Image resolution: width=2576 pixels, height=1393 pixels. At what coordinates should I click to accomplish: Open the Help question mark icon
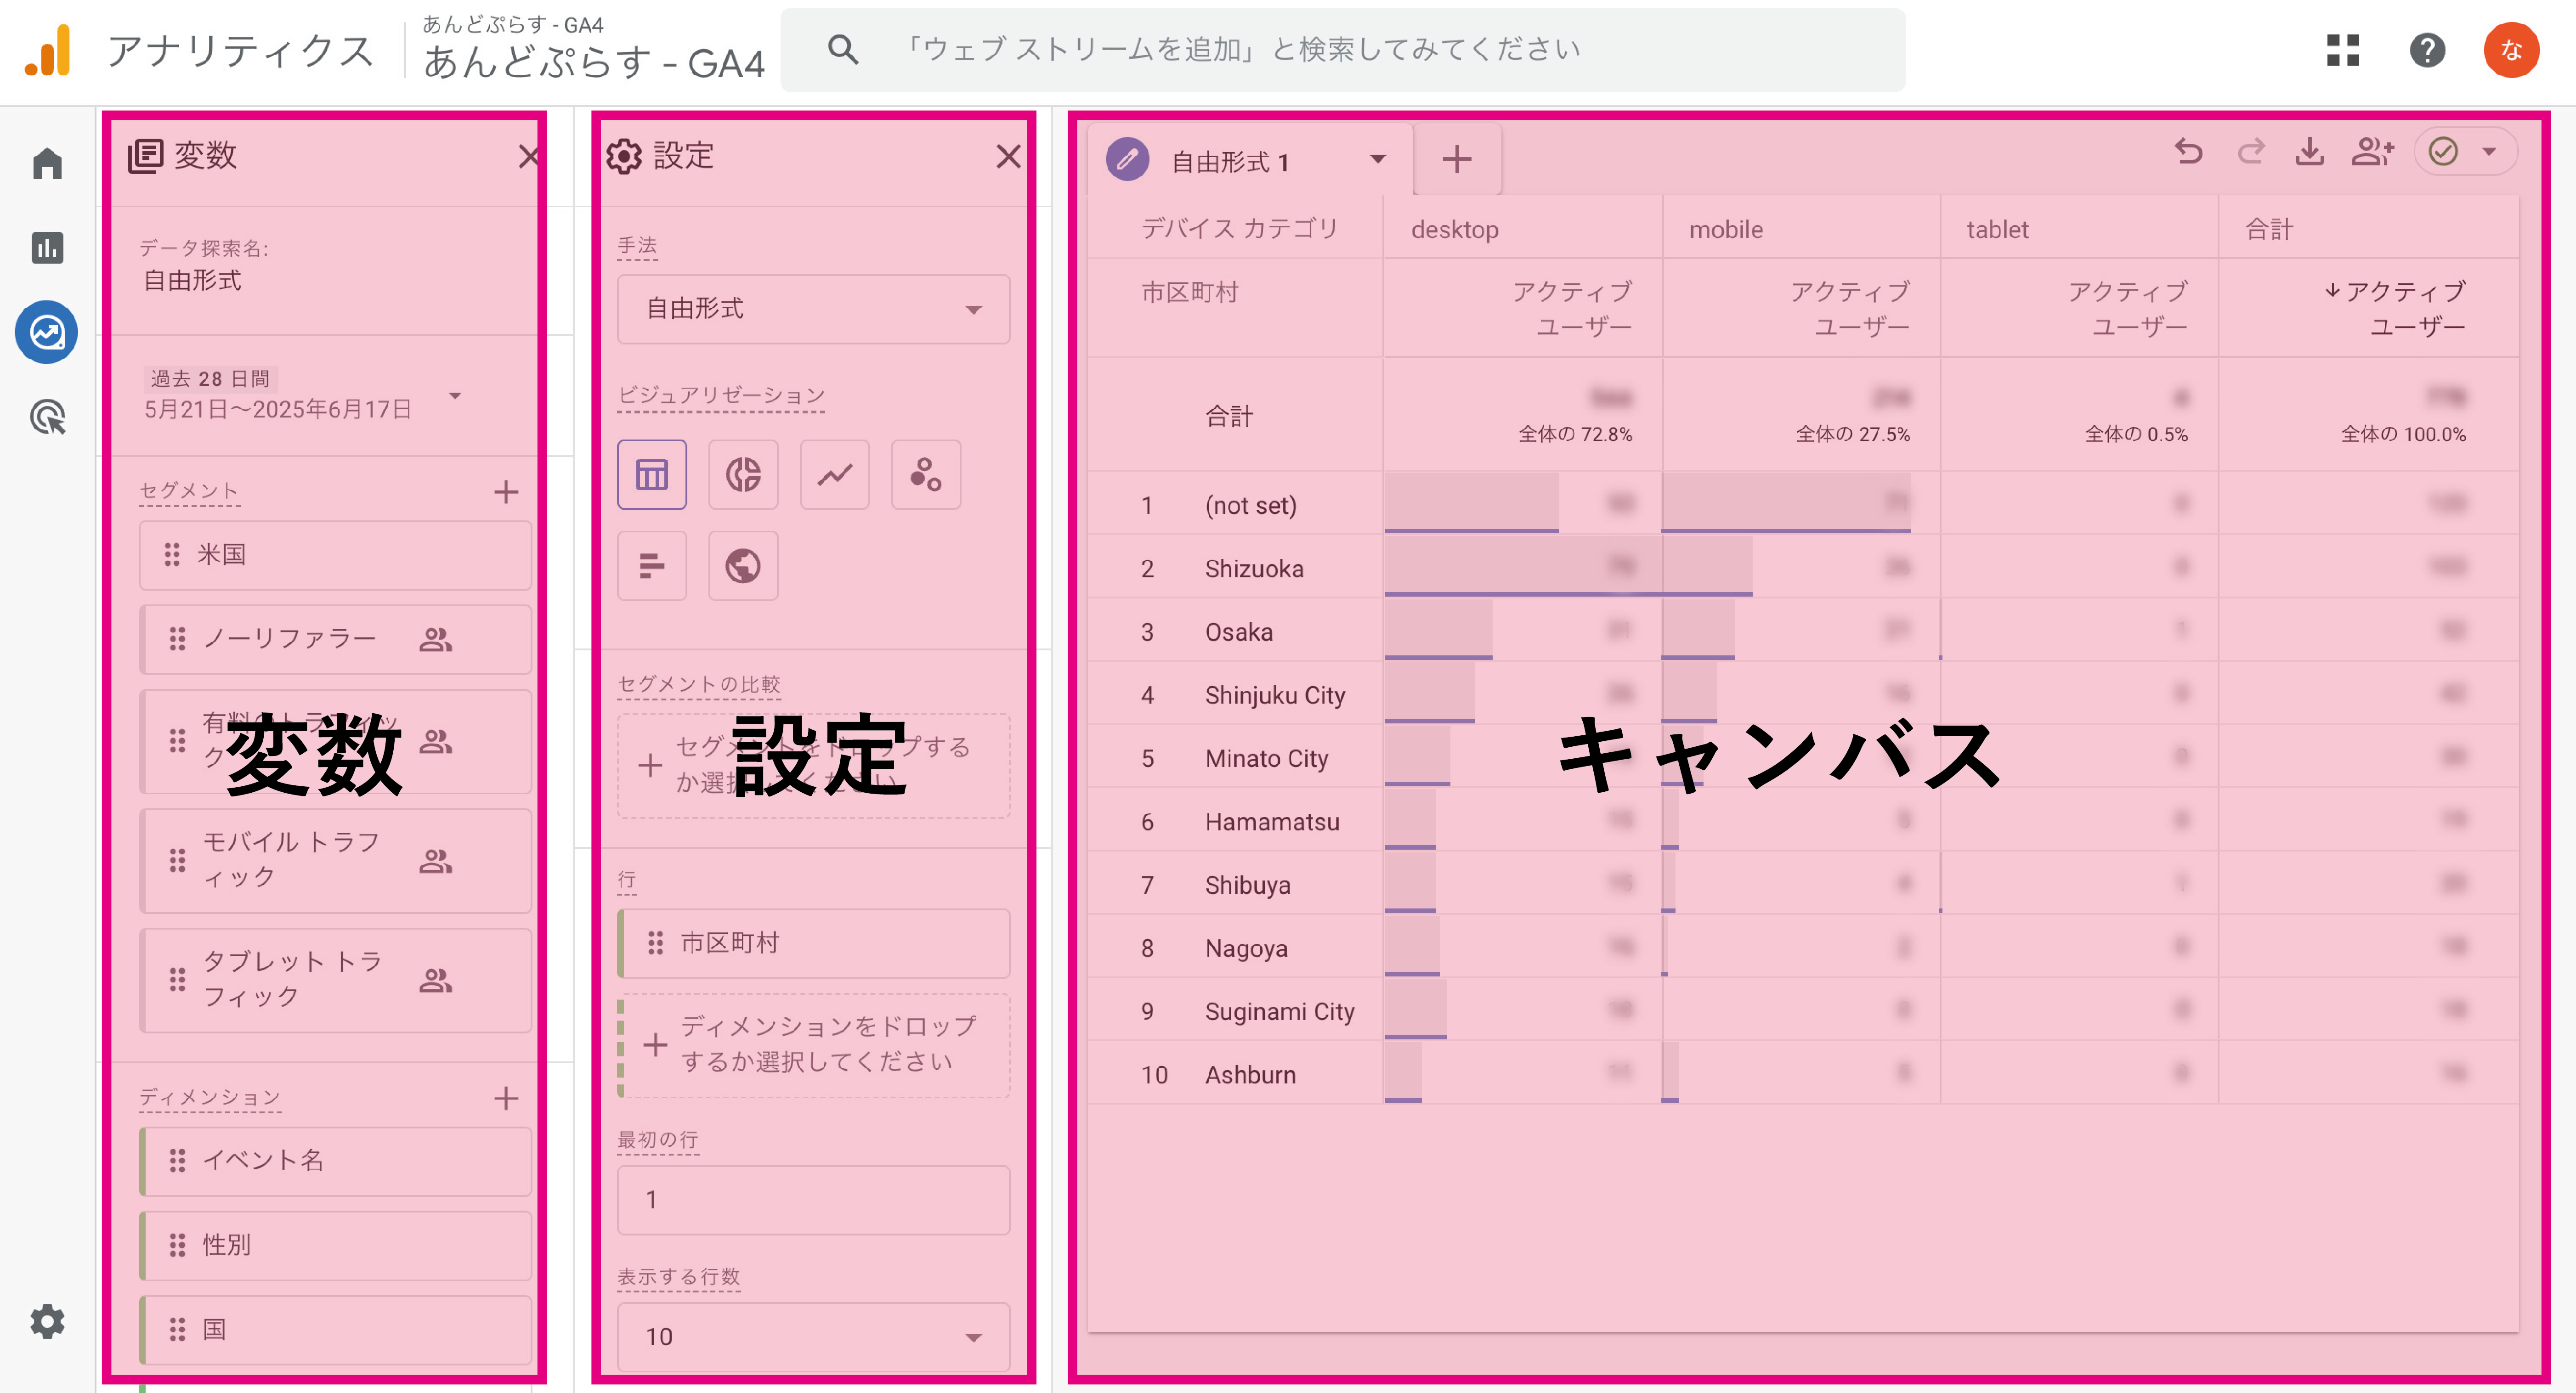2427,50
